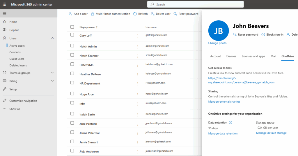The image size is (298, 156).
Task: Click the Setup wrench icon
Action: pos(5,89)
